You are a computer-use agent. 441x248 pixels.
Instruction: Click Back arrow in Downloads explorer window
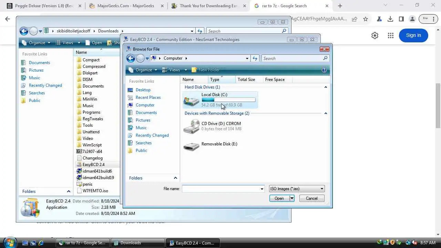[24, 31]
